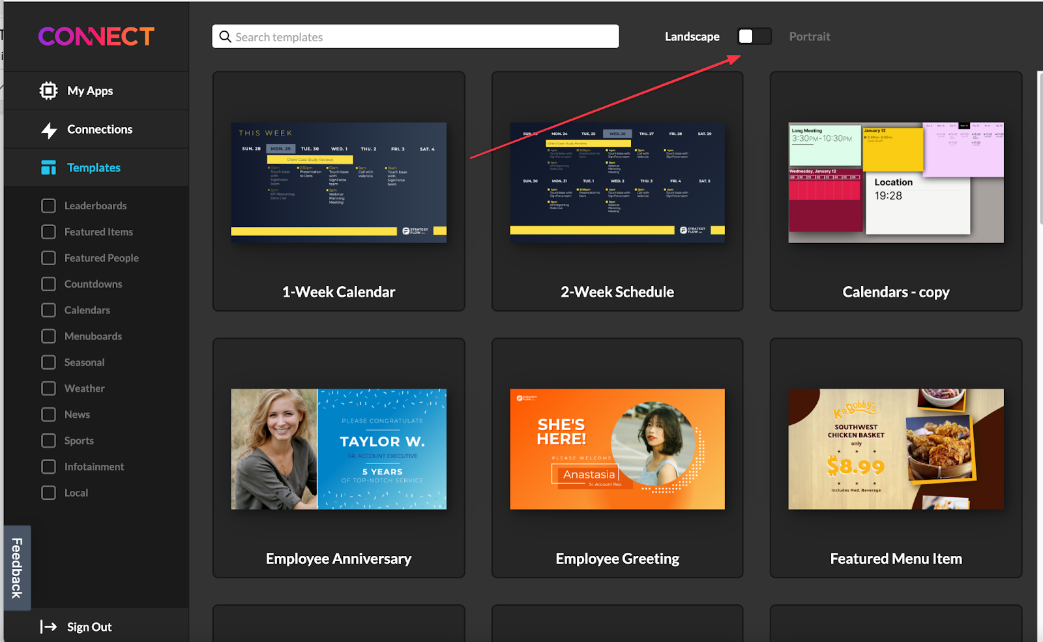The image size is (1043, 642).
Task: Click the CONNECT logo
Action: tap(95, 36)
